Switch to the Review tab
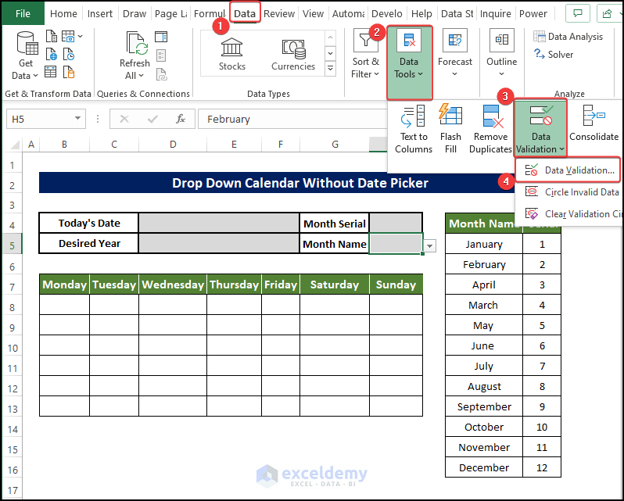This screenshot has width=624, height=501. coord(279,13)
